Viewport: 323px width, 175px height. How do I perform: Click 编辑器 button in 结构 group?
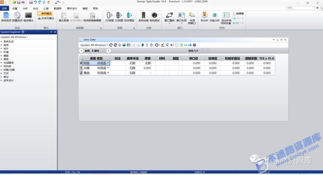tap(238, 13)
